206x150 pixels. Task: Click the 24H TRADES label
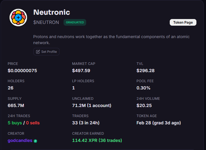tap(19, 116)
